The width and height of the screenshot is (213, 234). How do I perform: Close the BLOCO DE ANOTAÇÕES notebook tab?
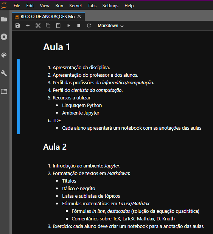(79, 16)
